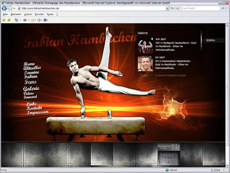Click the Refresh page icon
This screenshot has width=230, height=173.
[x=172, y=8]
